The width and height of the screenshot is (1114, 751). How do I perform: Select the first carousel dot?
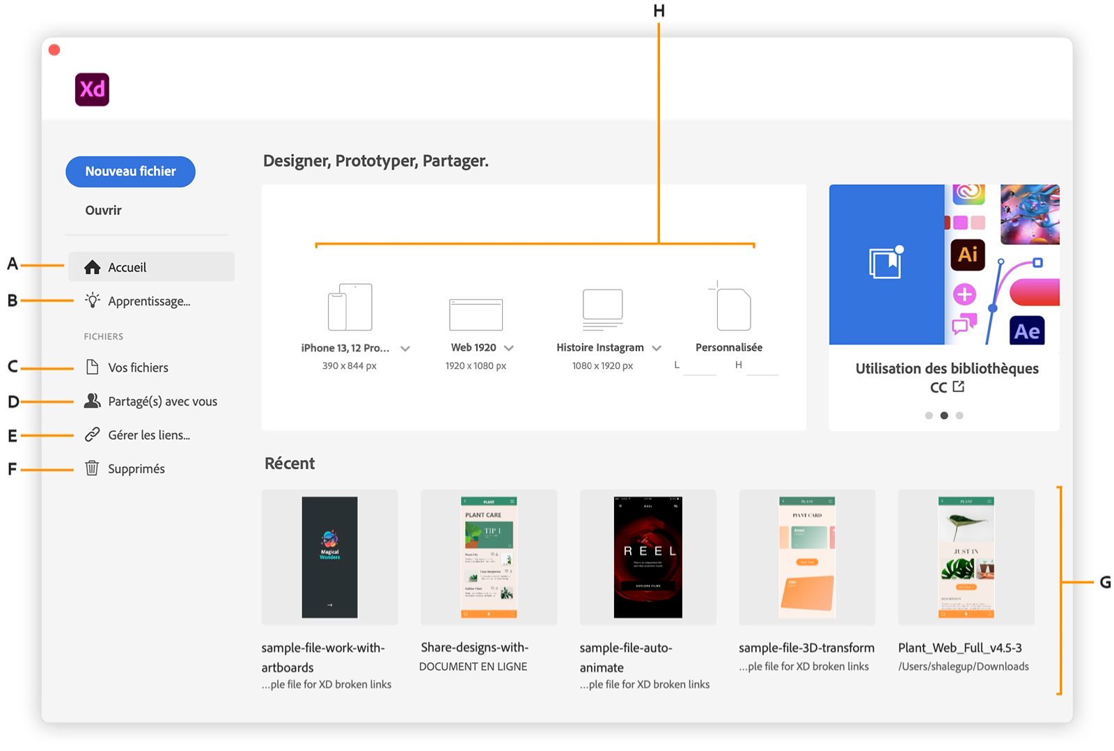[x=929, y=416]
